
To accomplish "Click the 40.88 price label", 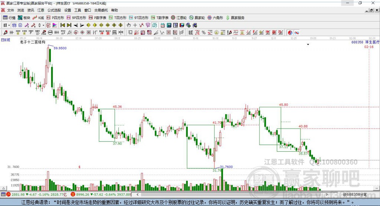I will click(x=303, y=126).
